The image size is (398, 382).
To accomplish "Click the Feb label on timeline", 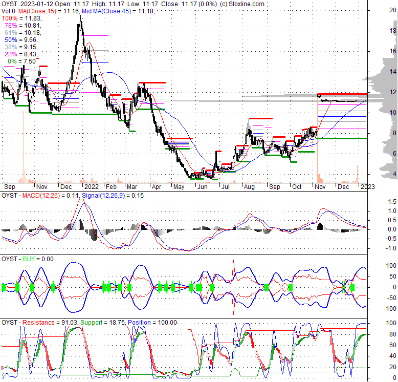I will [111, 187].
